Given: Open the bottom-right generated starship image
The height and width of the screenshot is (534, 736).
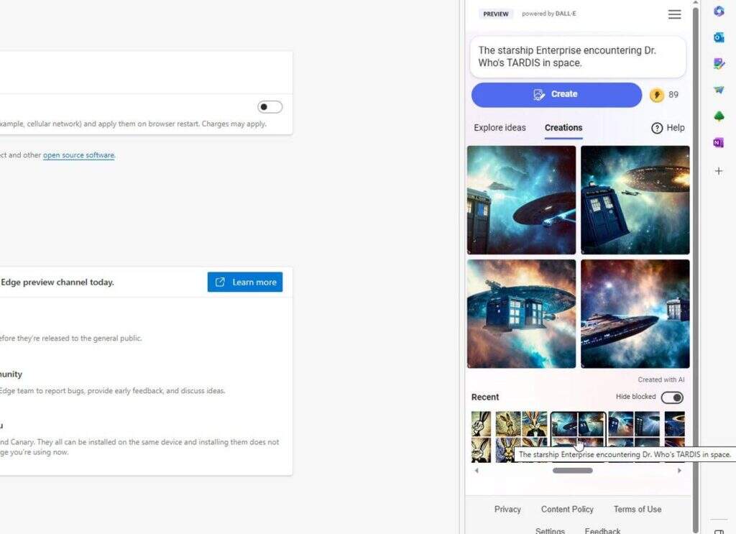Looking at the screenshot, I should 635,314.
